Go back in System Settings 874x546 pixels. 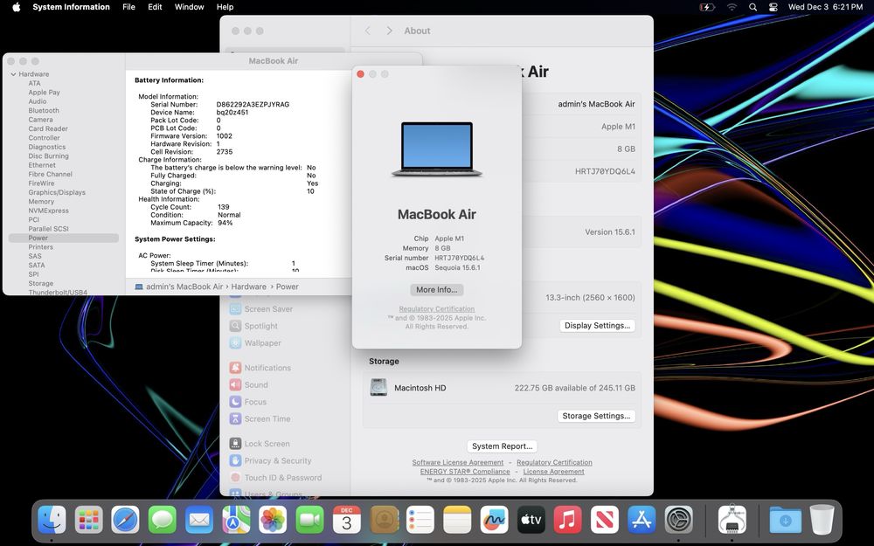coord(368,31)
